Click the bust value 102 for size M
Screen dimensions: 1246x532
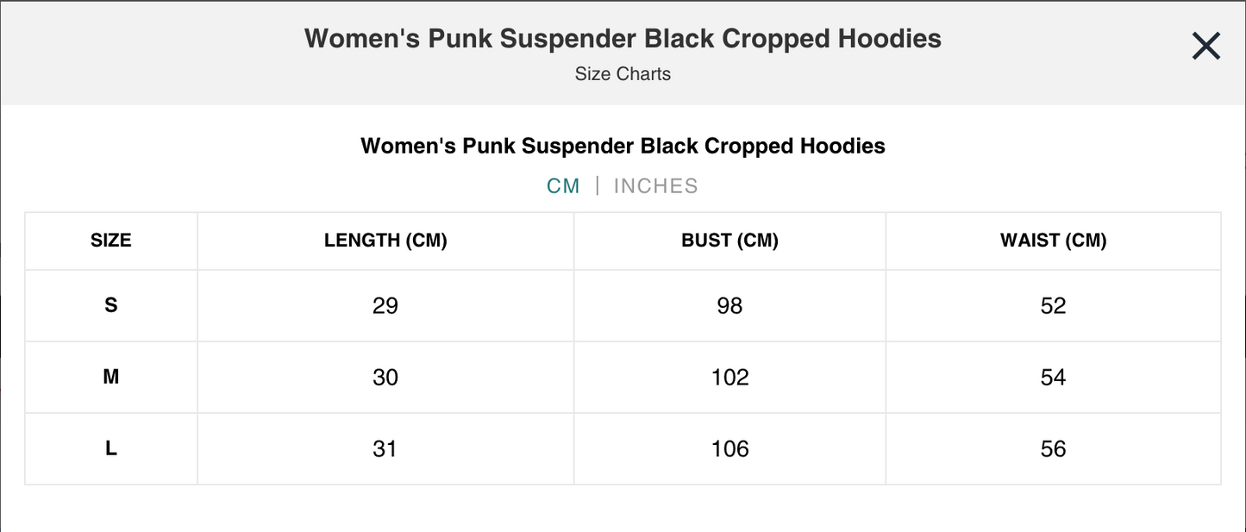(729, 377)
